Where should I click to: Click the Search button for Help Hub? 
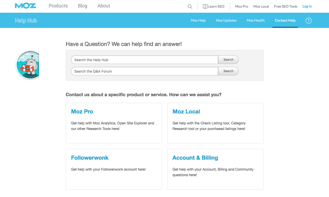(228, 59)
